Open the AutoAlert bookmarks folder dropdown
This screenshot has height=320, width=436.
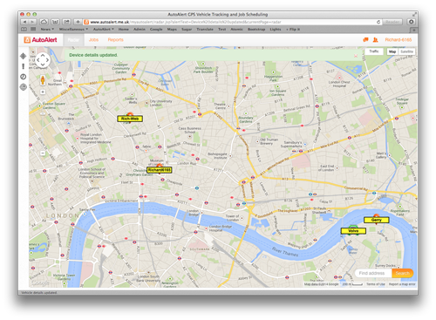pyautogui.click(x=104, y=29)
